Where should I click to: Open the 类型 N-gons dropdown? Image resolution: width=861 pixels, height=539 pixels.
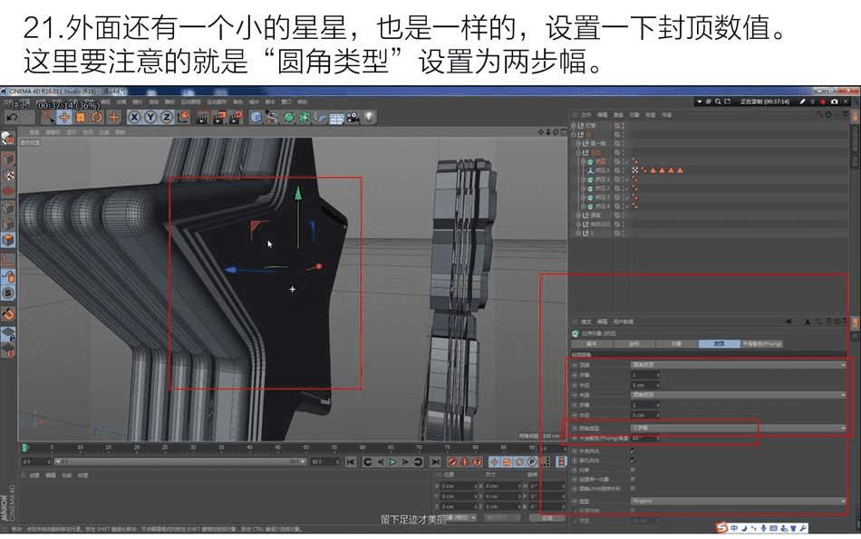(x=738, y=501)
